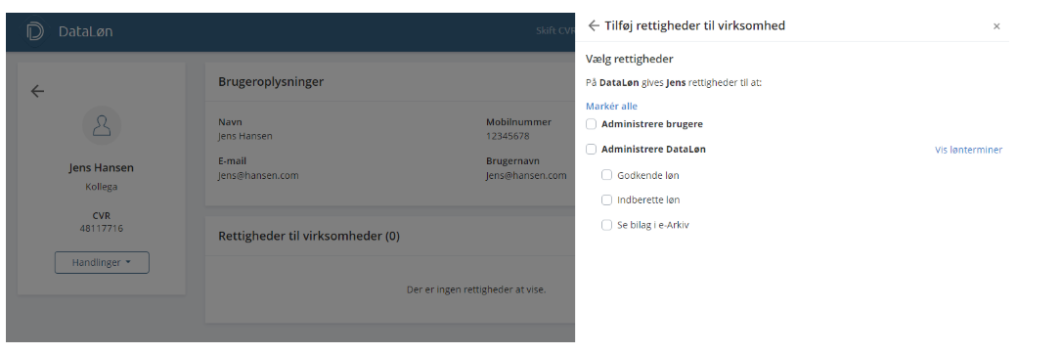Click the Handlinger dropdown caret
The height and width of the screenshot is (354, 1062).
[x=128, y=263]
